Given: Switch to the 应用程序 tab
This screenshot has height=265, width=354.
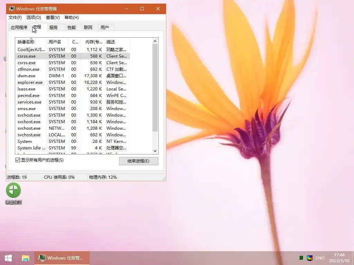Looking at the screenshot, I should click(x=19, y=28).
